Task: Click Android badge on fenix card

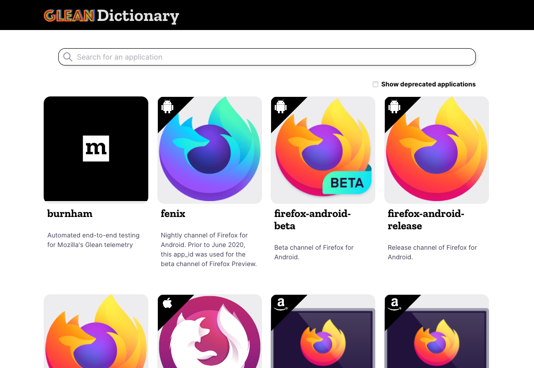Action: point(167,106)
